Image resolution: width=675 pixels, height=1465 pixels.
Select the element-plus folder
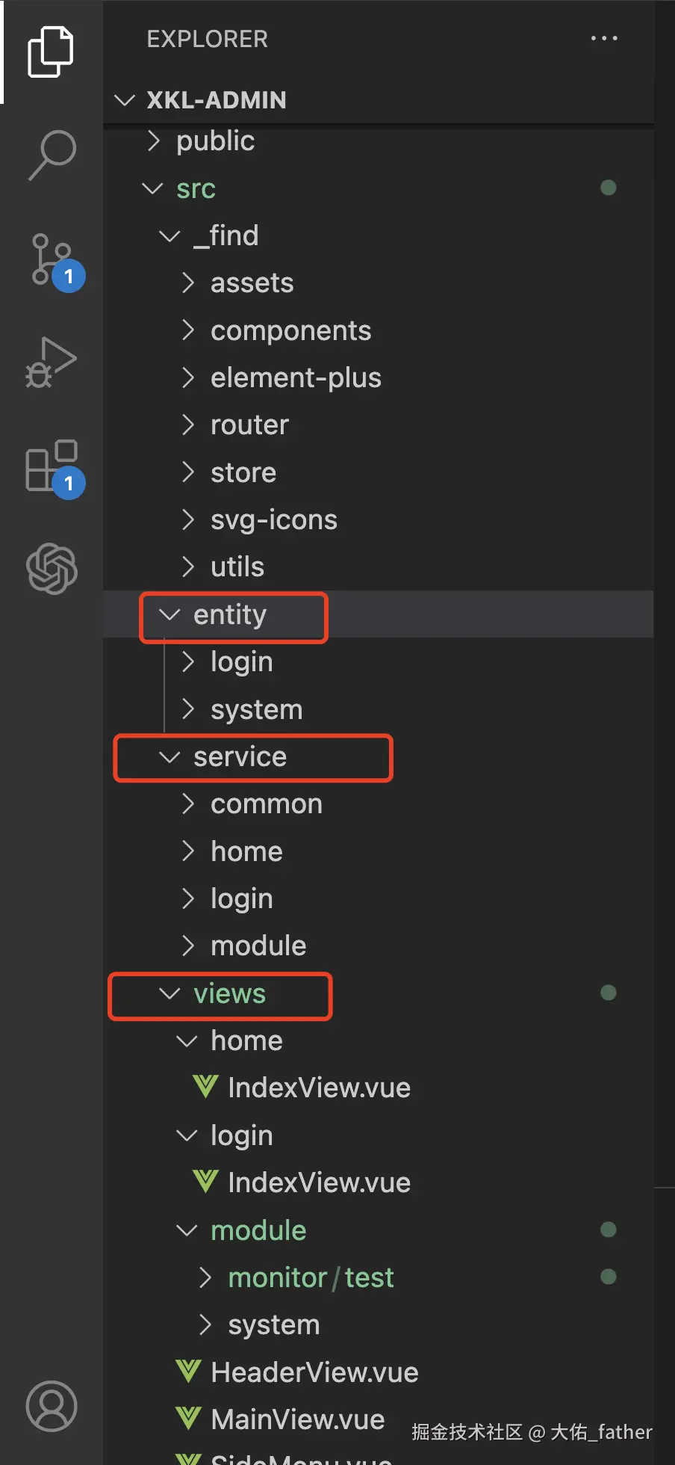tap(296, 378)
